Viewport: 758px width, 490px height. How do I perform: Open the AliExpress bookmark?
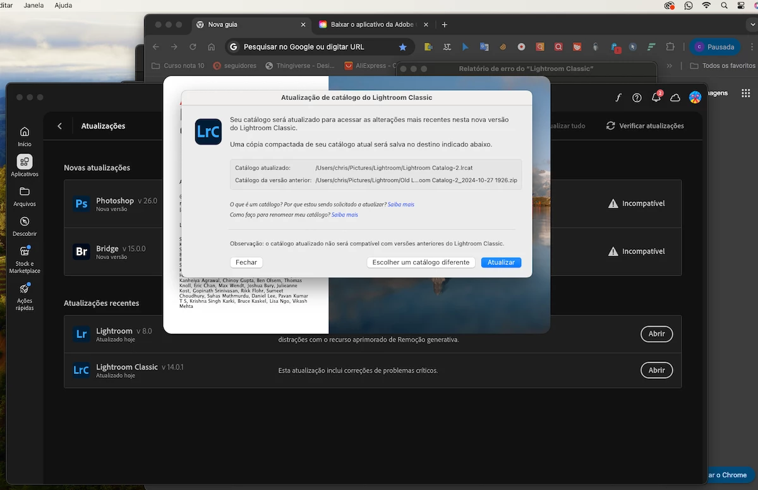(370, 66)
